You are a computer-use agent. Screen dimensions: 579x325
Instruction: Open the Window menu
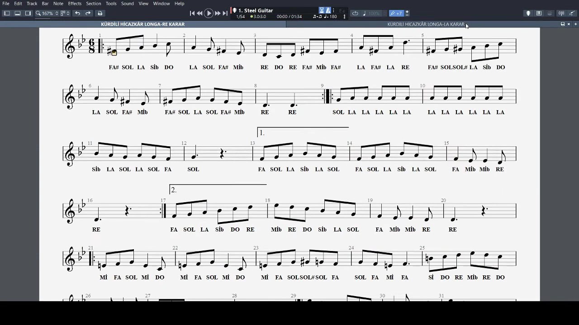[161, 4]
